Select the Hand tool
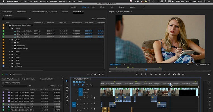Screen dimensions: 213x112 [x=67, y=101]
